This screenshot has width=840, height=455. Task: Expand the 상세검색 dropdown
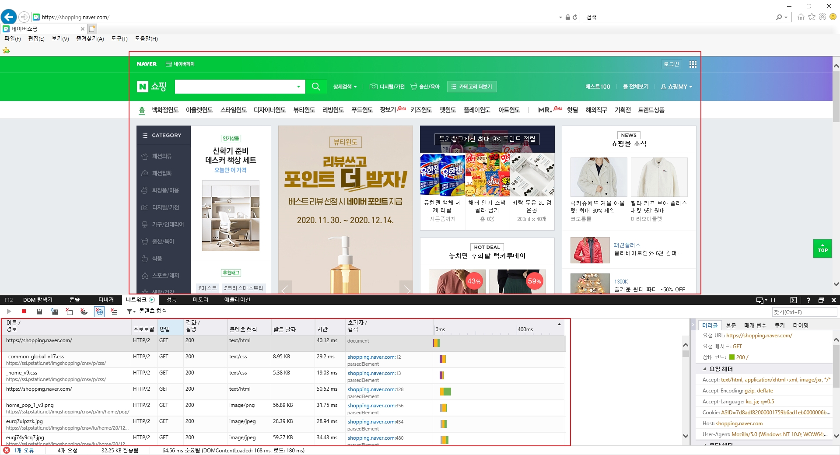(345, 87)
